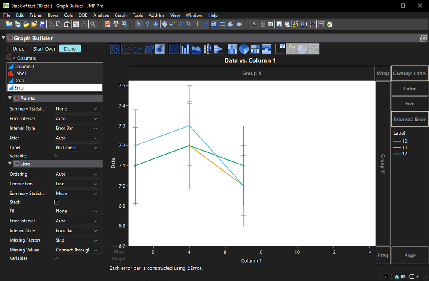Select the Heatmap element icon

(x=232, y=49)
